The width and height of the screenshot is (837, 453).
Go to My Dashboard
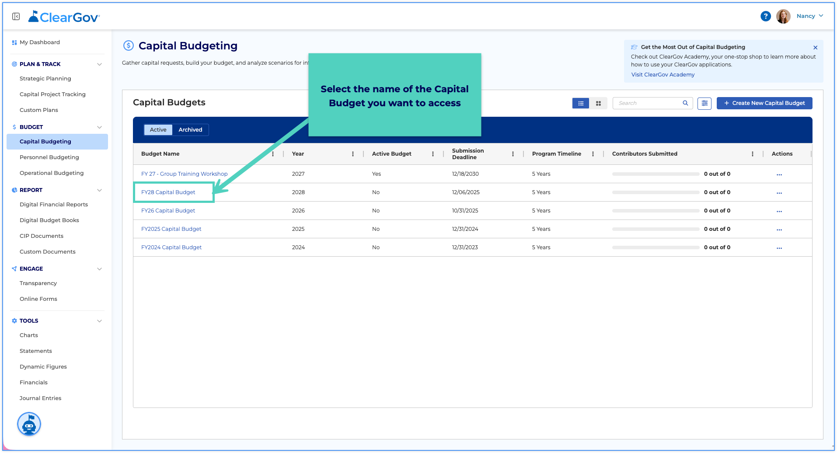pos(40,42)
